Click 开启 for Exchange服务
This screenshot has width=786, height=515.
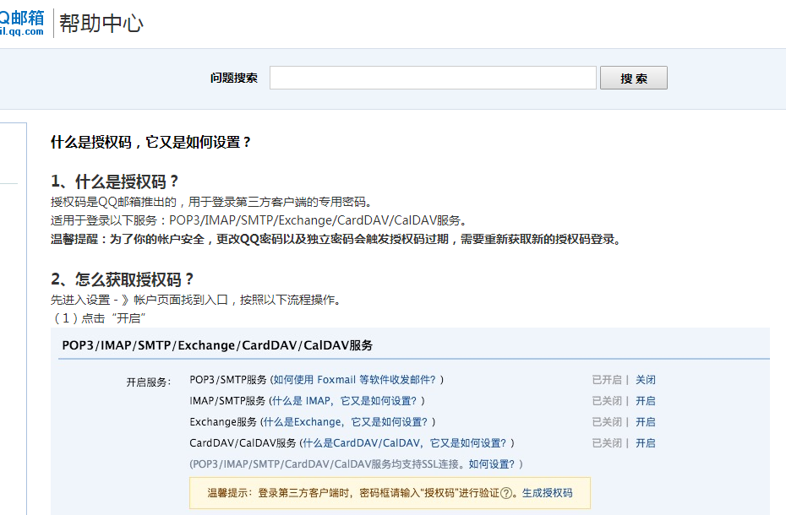click(645, 422)
